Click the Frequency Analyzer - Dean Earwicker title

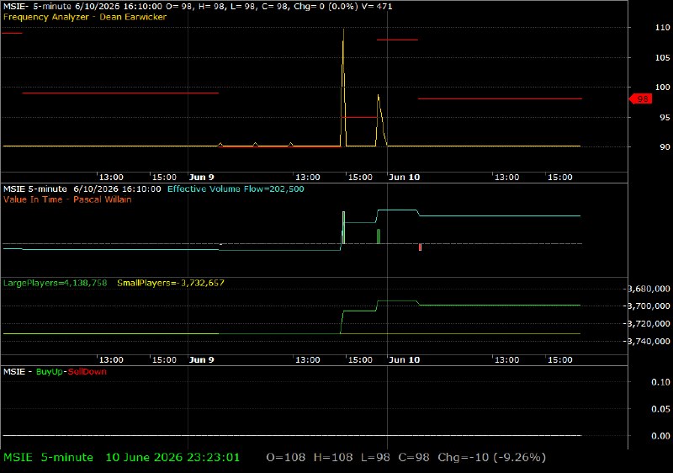point(85,17)
